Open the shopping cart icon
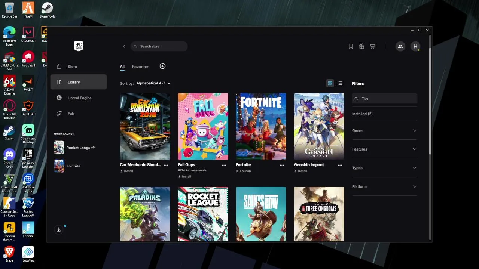Image resolution: width=479 pixels, height=269 pixels. 372,46
